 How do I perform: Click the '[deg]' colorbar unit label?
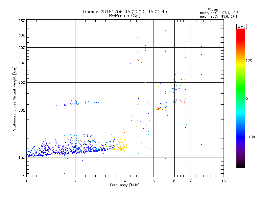coord(242,26)
